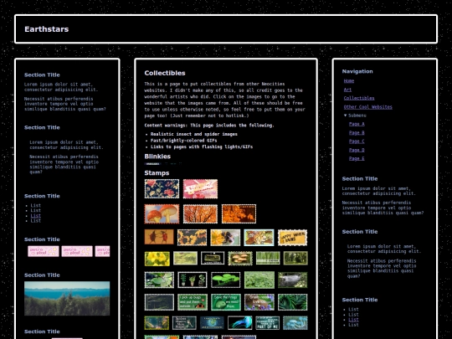
Task: Click the Stamps section heading
Action: click(157, 173)
